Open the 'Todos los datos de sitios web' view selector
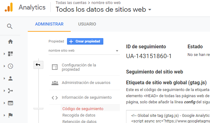 pyautogui.click(x=103, y=10)
